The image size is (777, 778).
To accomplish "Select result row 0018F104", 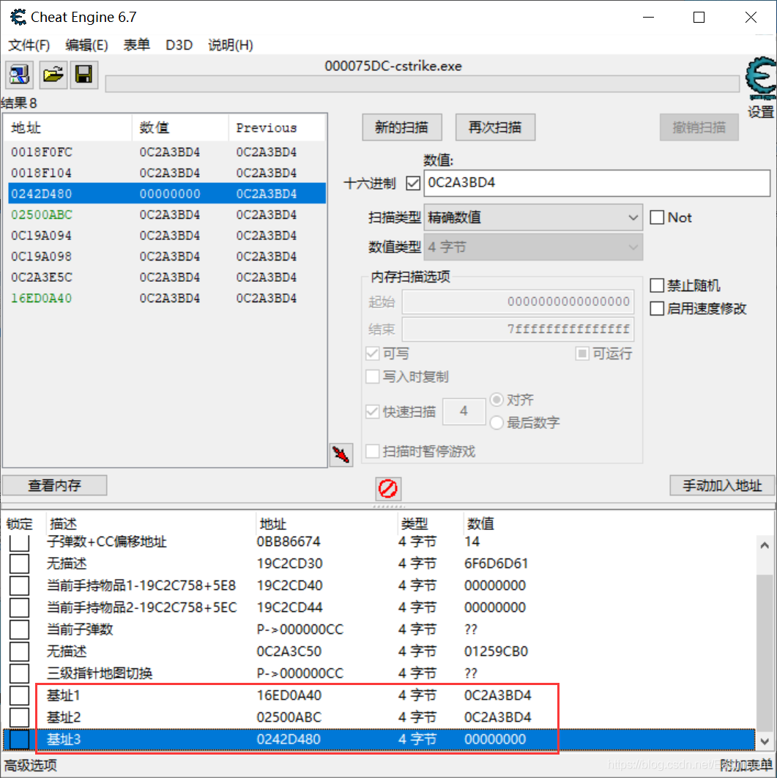I will 167,173.
